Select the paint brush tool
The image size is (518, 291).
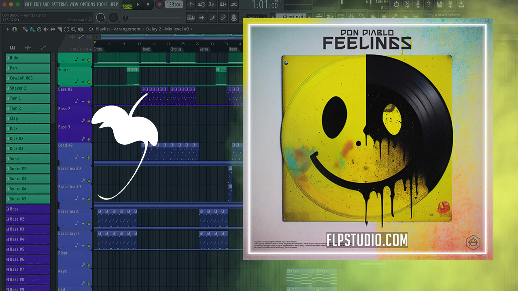[x=32, y=29]
